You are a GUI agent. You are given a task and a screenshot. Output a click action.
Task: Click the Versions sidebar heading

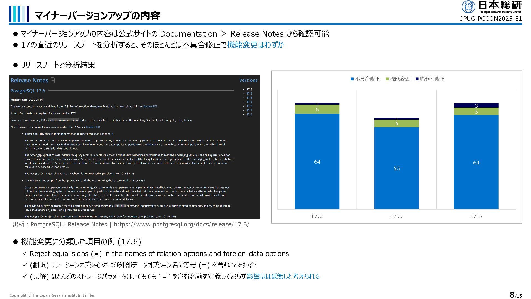[x=248, y=80]
